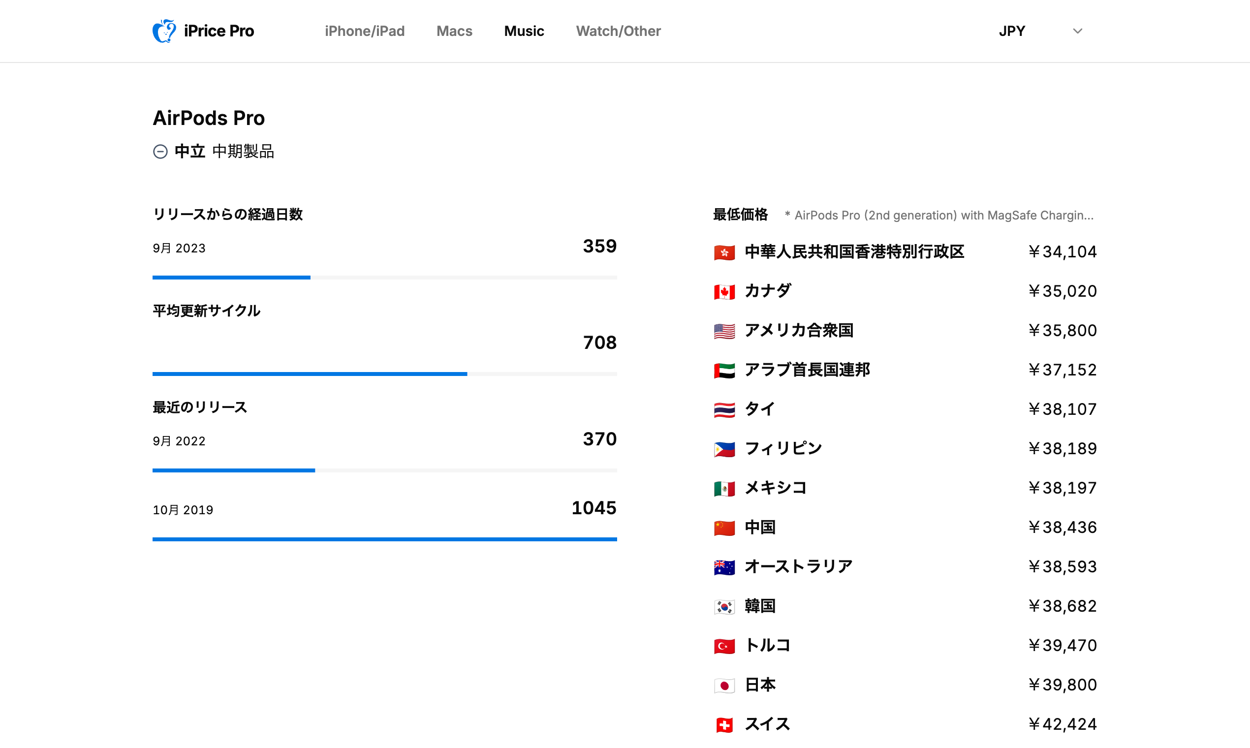Select オーストラリア country name

click(798, 566)
